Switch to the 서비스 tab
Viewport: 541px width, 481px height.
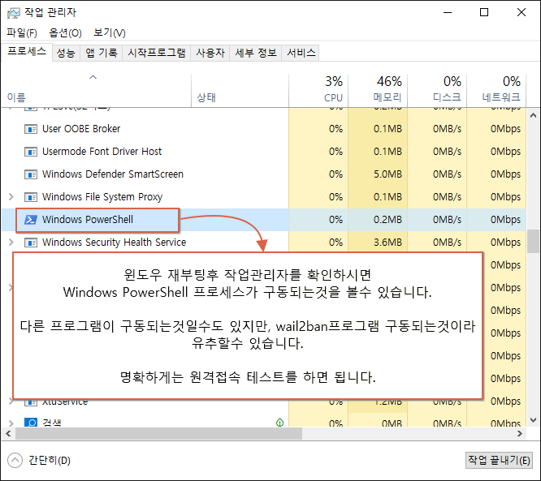coord(301,53)
